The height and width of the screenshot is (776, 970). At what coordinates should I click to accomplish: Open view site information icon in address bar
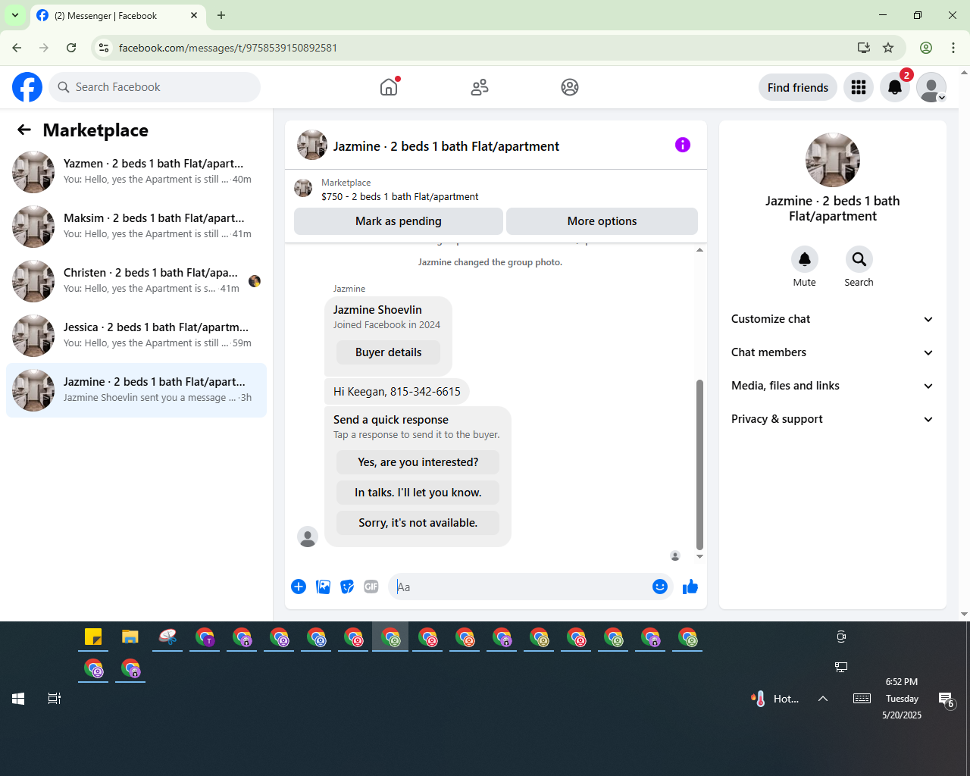[105, 48]
